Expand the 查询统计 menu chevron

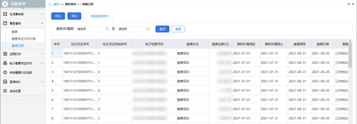tap(42, 82)
